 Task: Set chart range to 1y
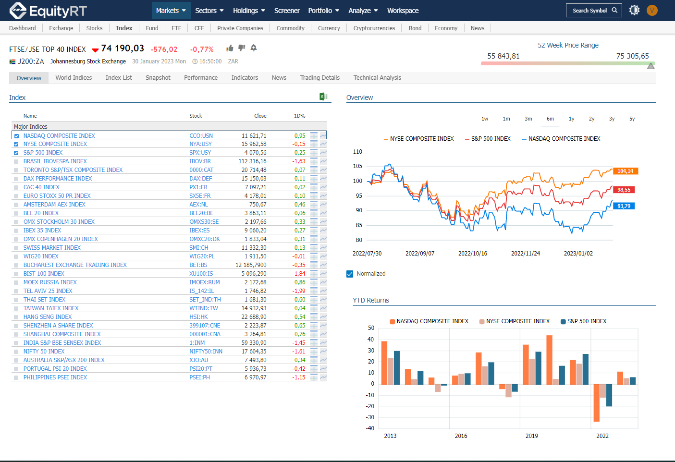pos(571,119)
